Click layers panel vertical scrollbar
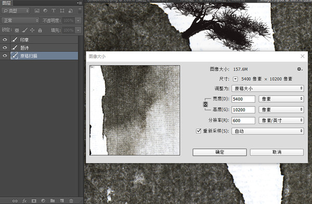The height and width of the screenshot is (204, 312). tap(81, 116)
